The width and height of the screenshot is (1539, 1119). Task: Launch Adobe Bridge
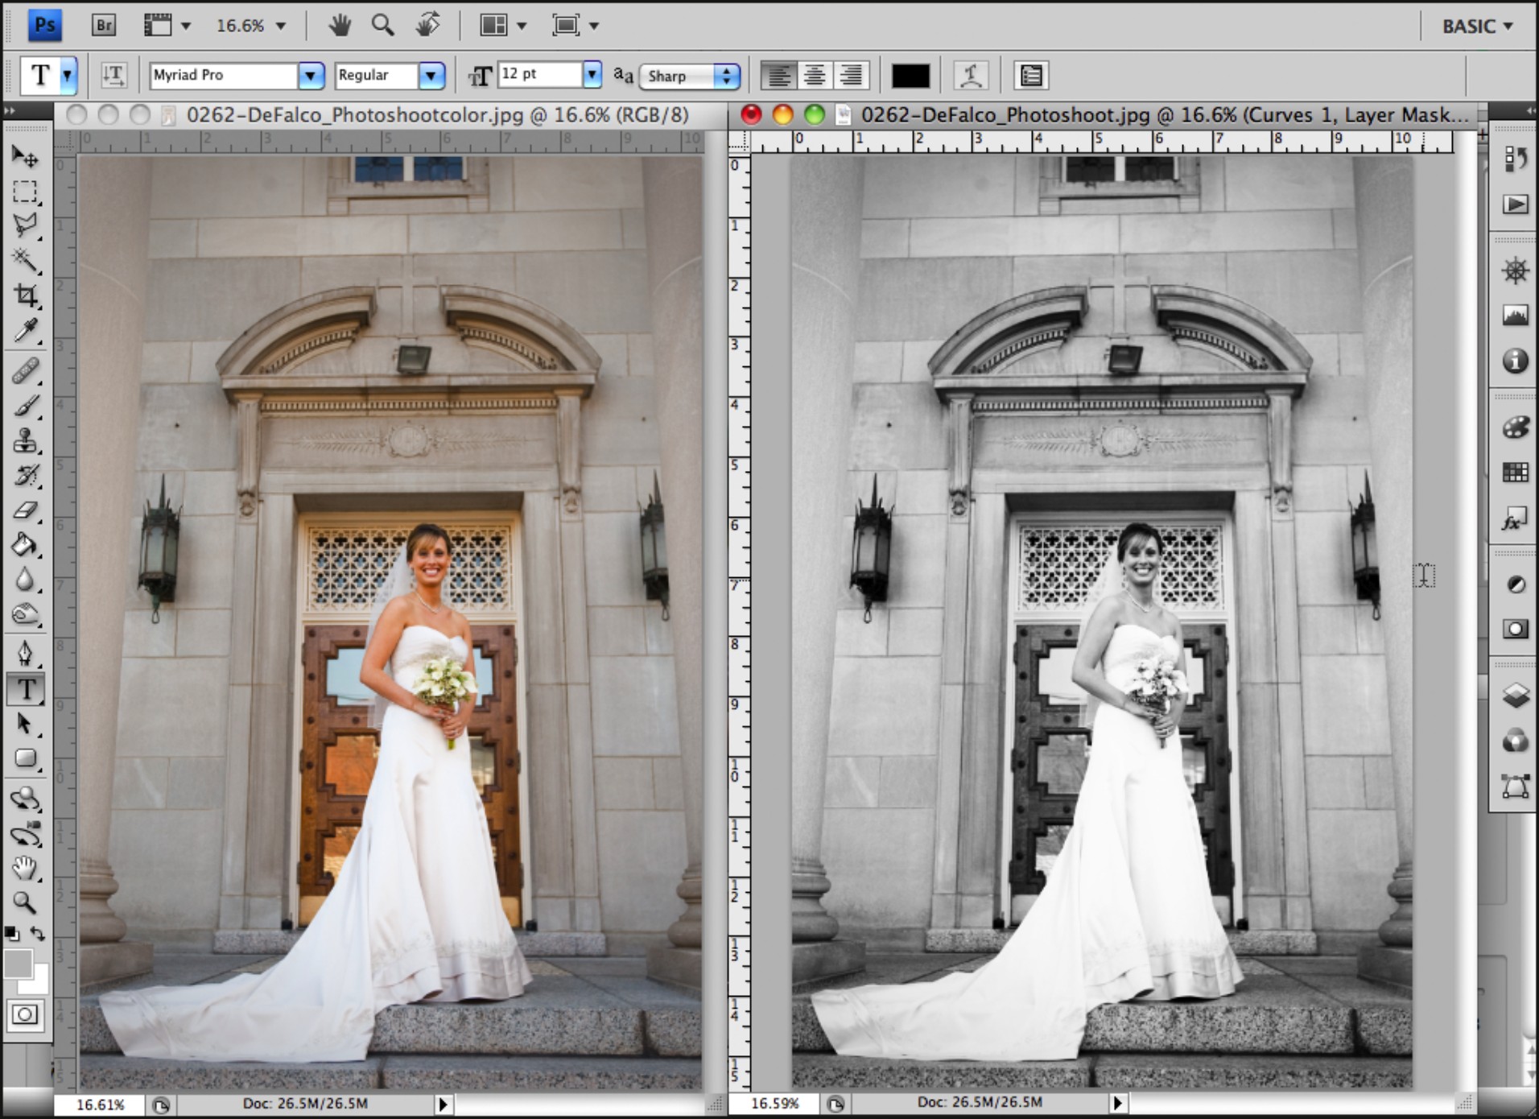(x=104, y=25)
